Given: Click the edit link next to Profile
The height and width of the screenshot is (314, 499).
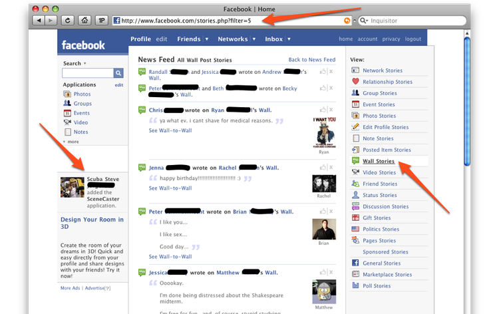Looking at the screenshot, I should (162, 39).
